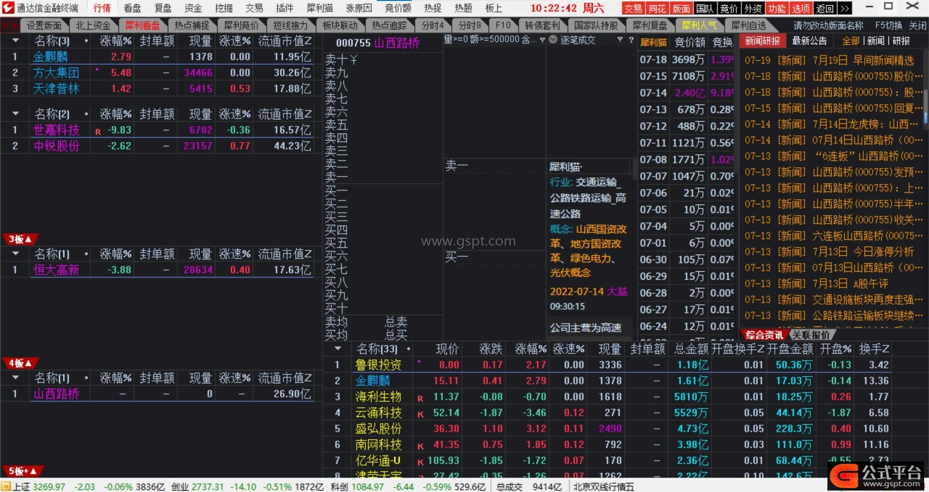The width and height of the screenshot is (929, 492).
Task: Expand dropdown arrow of 名称(33) table
Action: coord(338,348)
